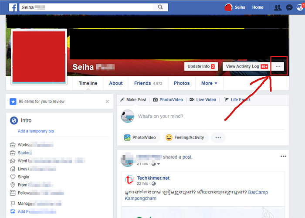Click the Life Event flag icon

click(x=227, y=100)
